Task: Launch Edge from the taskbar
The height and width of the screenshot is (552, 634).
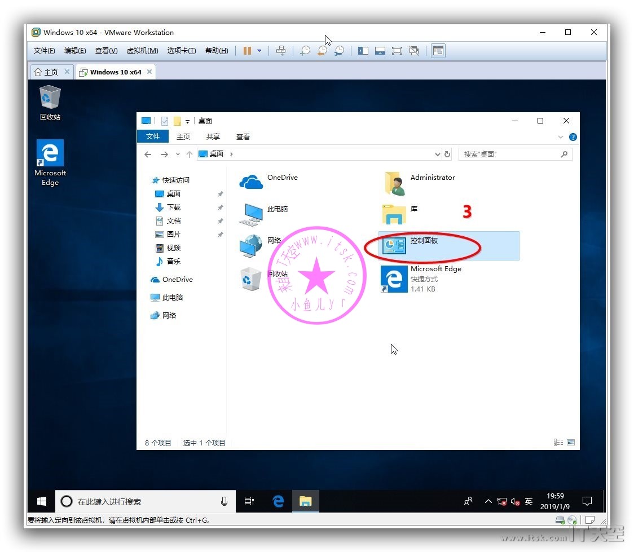Action: click(278, 501)
